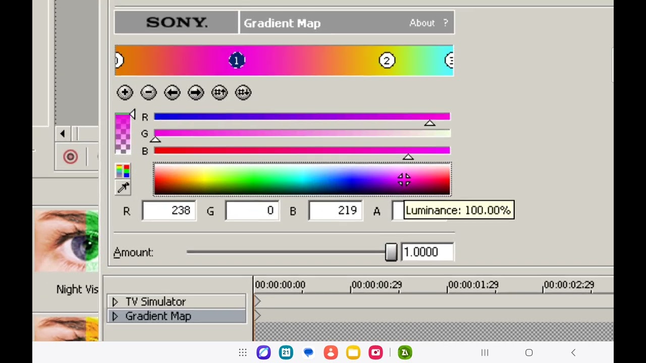Click timeline ruler at 00:00:00:29

pyautogui.click(x=376, y=285)
